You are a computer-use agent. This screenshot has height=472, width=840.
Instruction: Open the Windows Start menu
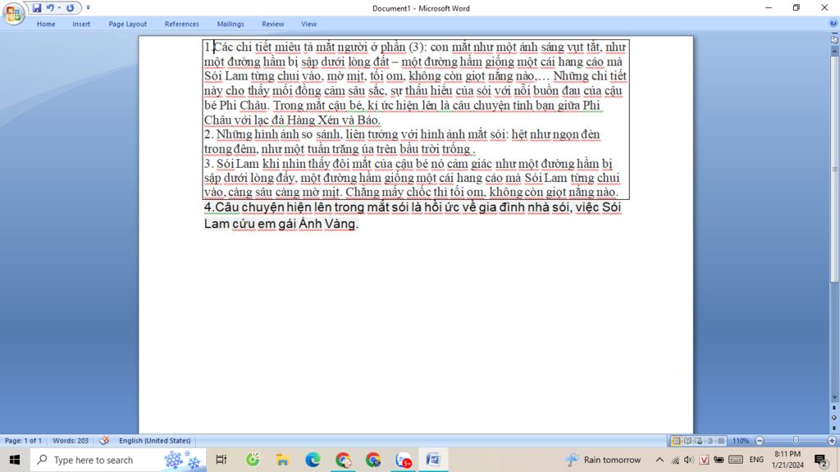pos(15,460)
